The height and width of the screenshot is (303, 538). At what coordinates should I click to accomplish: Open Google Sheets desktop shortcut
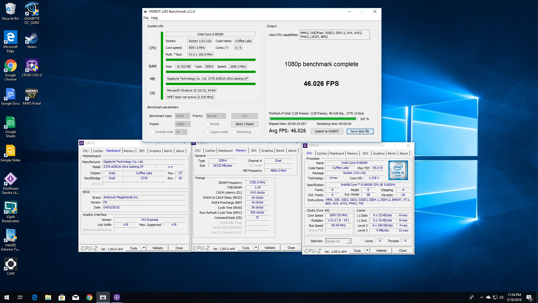10,127
